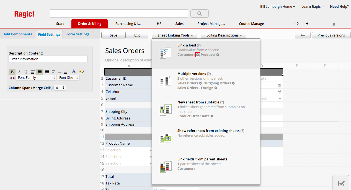Open help (?) for Show references
This screenshot has width=351, height=190.
[x=242, y=131]
